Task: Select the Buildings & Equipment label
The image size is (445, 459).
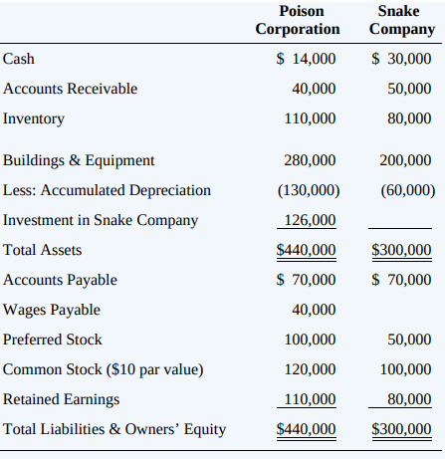Action: coord(79,160)
